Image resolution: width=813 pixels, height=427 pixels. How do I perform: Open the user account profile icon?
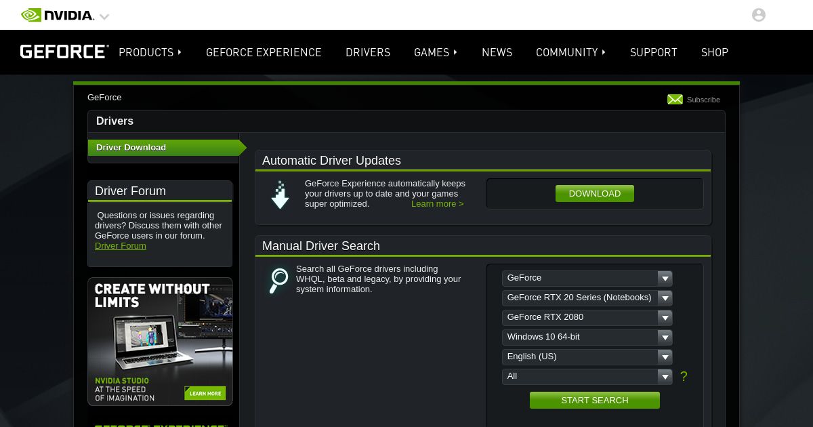[x=759, y=15]
